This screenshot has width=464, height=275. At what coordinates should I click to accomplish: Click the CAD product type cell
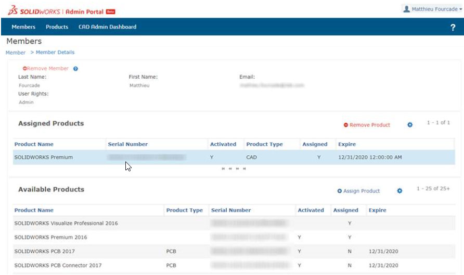point(252,157)
